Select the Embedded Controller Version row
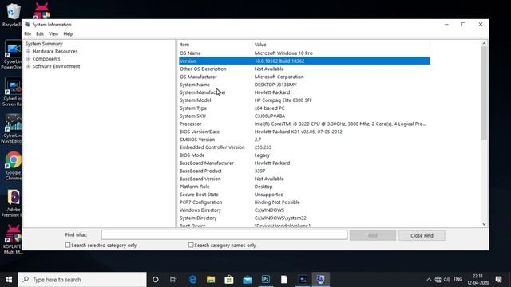This screenshot has height=287, width=511. pyautogui.click(x=304, y=147)
